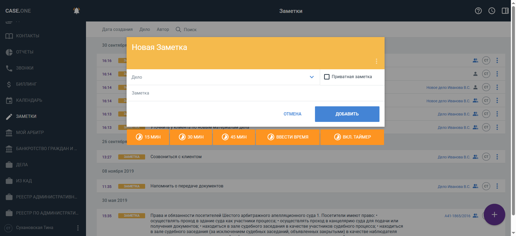Open the Автор filter dropdown

163,30
